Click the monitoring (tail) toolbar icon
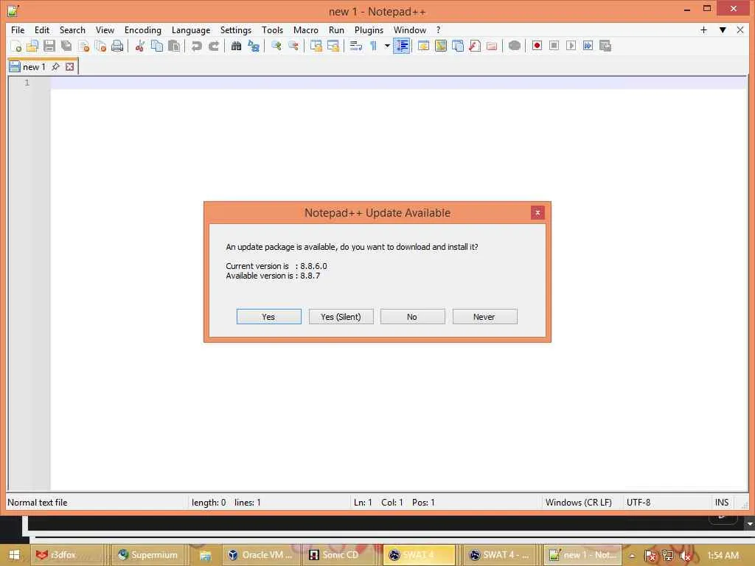This screenshot has height=566, width=755. (x=514, y=46)
